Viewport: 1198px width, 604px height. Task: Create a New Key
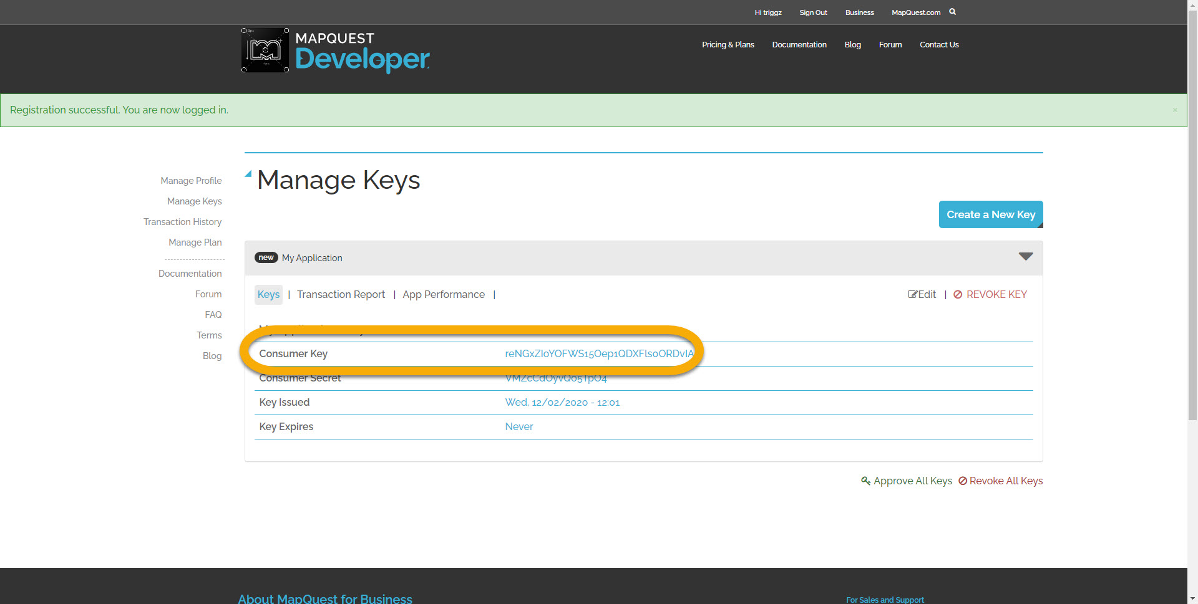tap(991, 214)
